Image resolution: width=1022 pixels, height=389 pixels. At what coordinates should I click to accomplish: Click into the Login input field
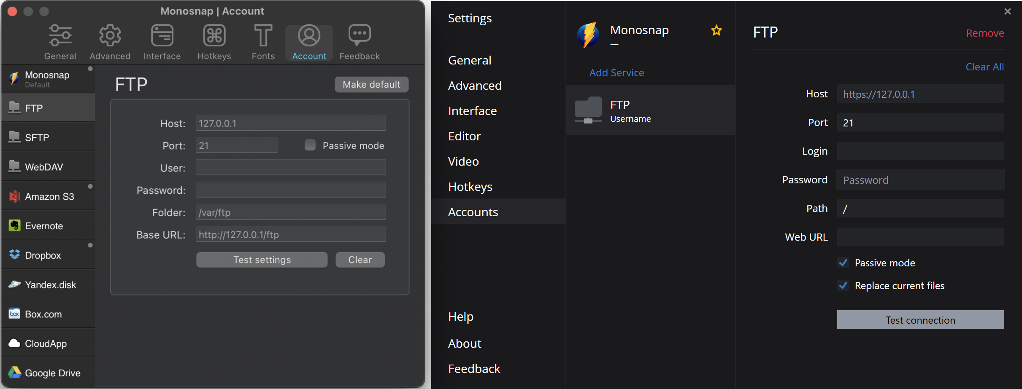click(x=920, y=151)
